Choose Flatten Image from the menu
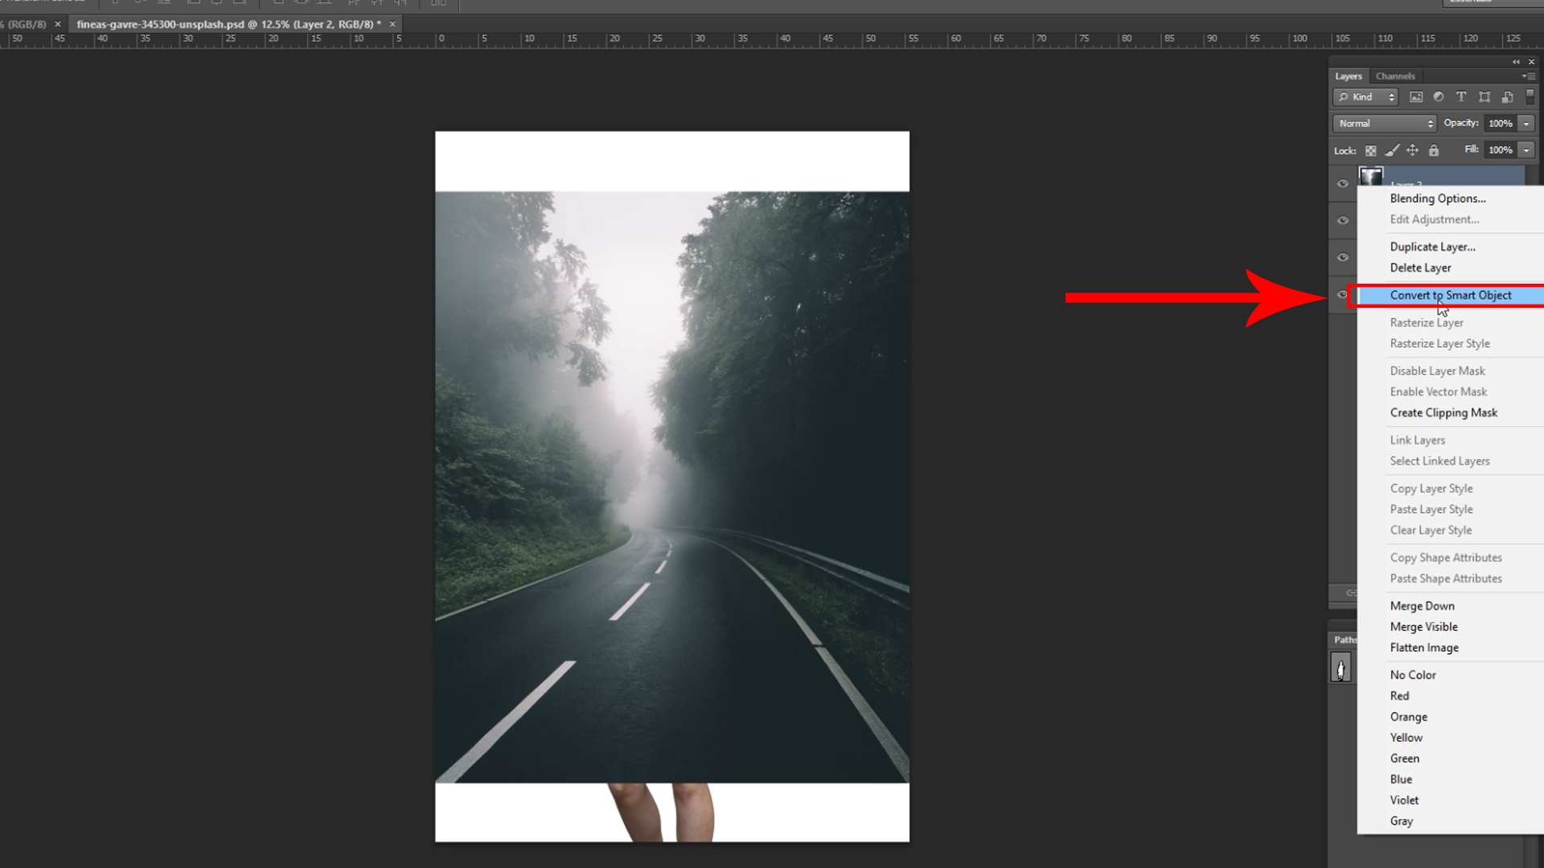 [1424, 648]
